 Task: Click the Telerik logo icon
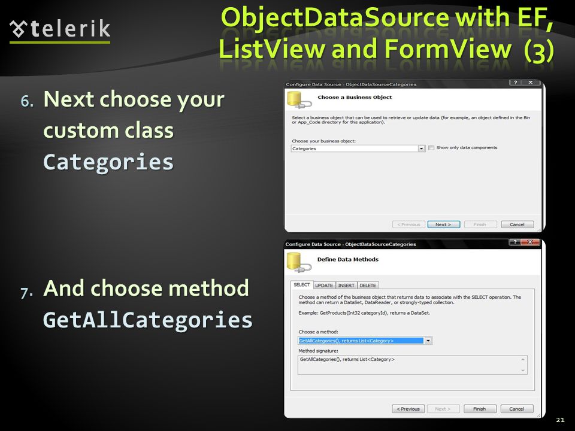click(x=19, y=29)
